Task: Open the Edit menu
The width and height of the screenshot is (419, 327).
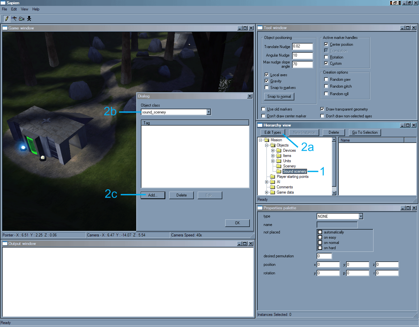Action: (x=14, y=9)
